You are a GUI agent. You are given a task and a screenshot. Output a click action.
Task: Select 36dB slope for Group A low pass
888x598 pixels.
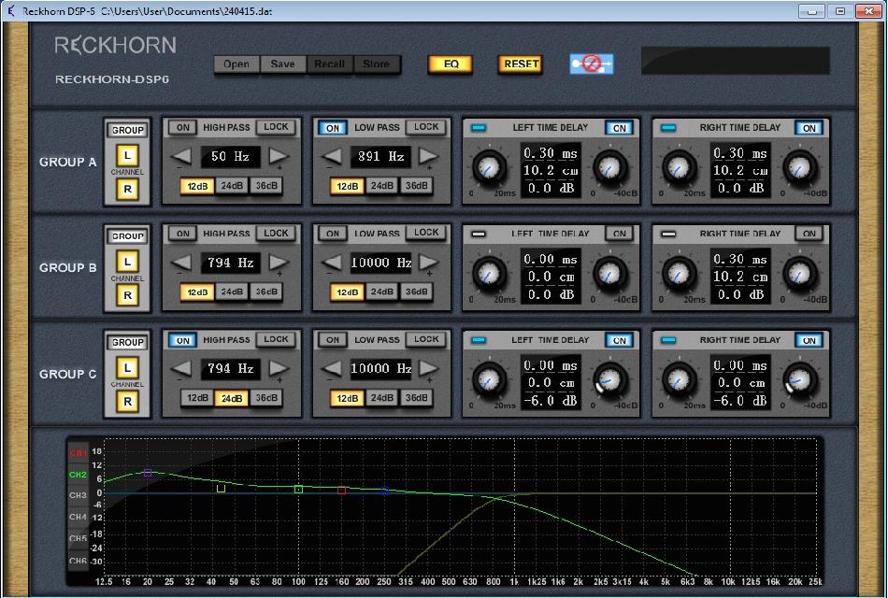416,186
